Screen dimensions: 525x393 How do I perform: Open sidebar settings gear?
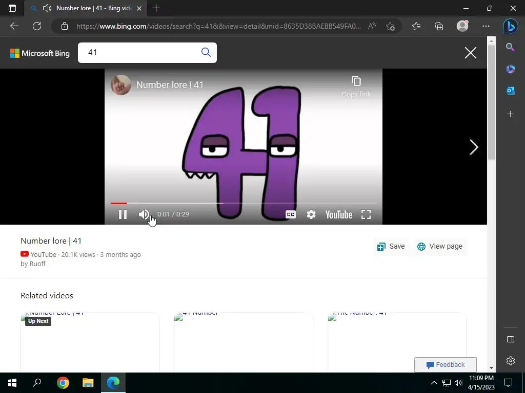(x=510, y=361)
